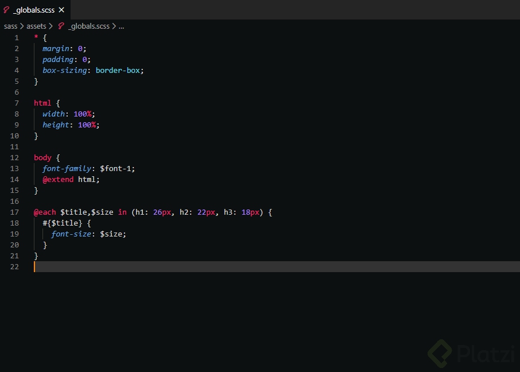The height and width of the screenshot is (372, 520).
Task: Click the '@extend' directive
Action: [58, 180]
